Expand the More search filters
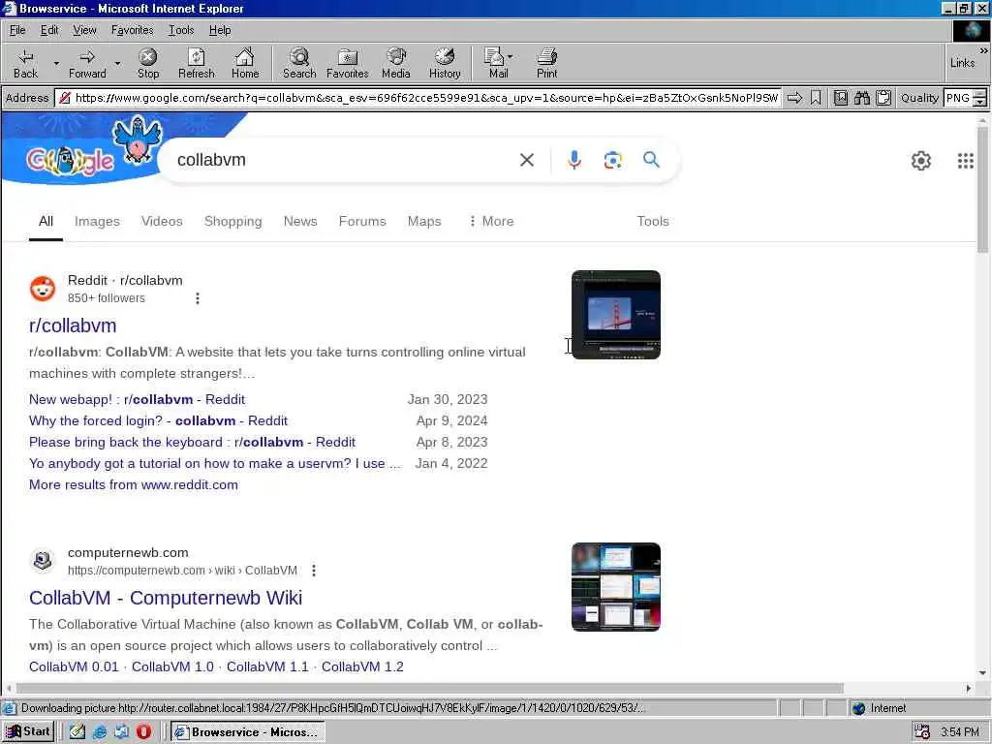992x744 pixels. click(x=491, y=221)
